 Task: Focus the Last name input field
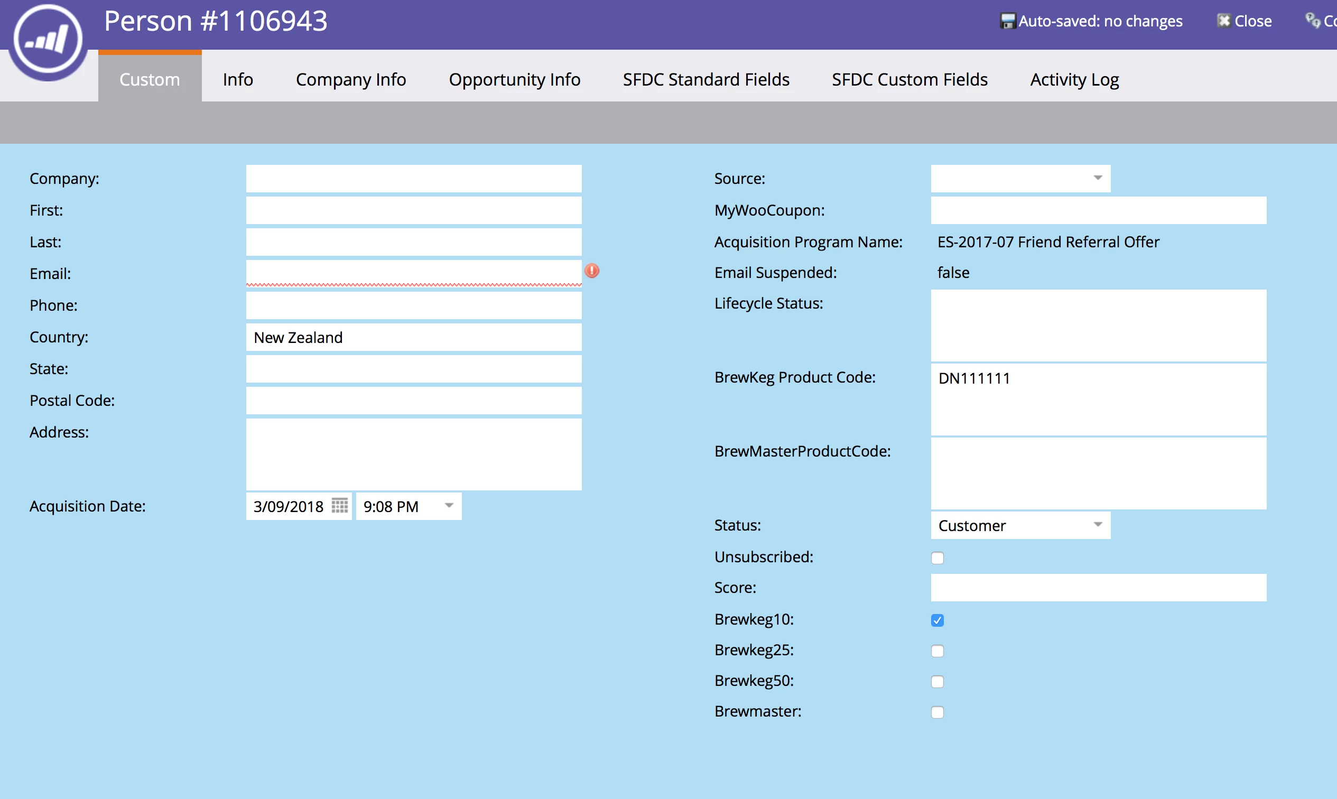tap(414, 241)
